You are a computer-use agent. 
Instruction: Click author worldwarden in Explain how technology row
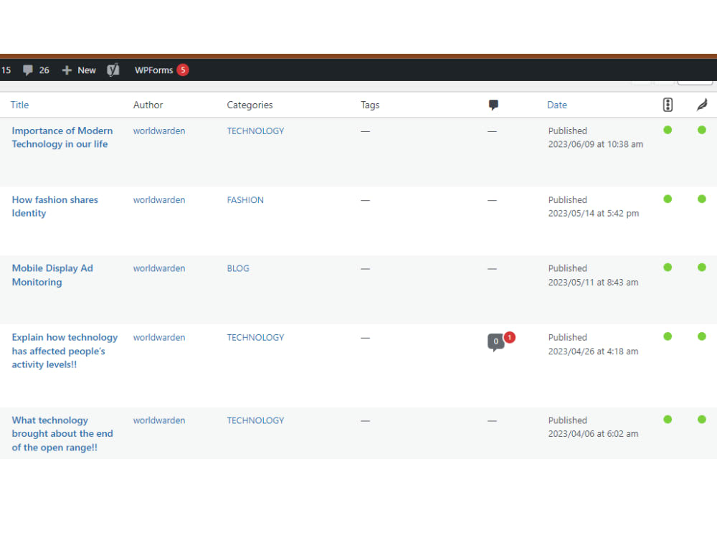coord(159,337)
